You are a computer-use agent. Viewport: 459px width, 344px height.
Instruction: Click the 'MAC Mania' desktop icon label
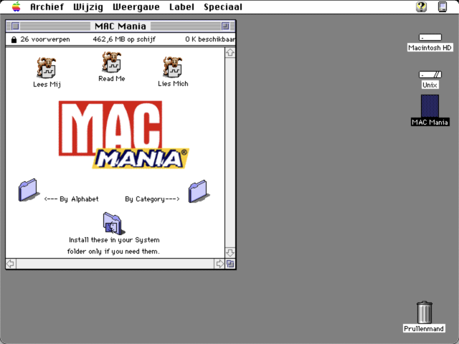(430, 122)
